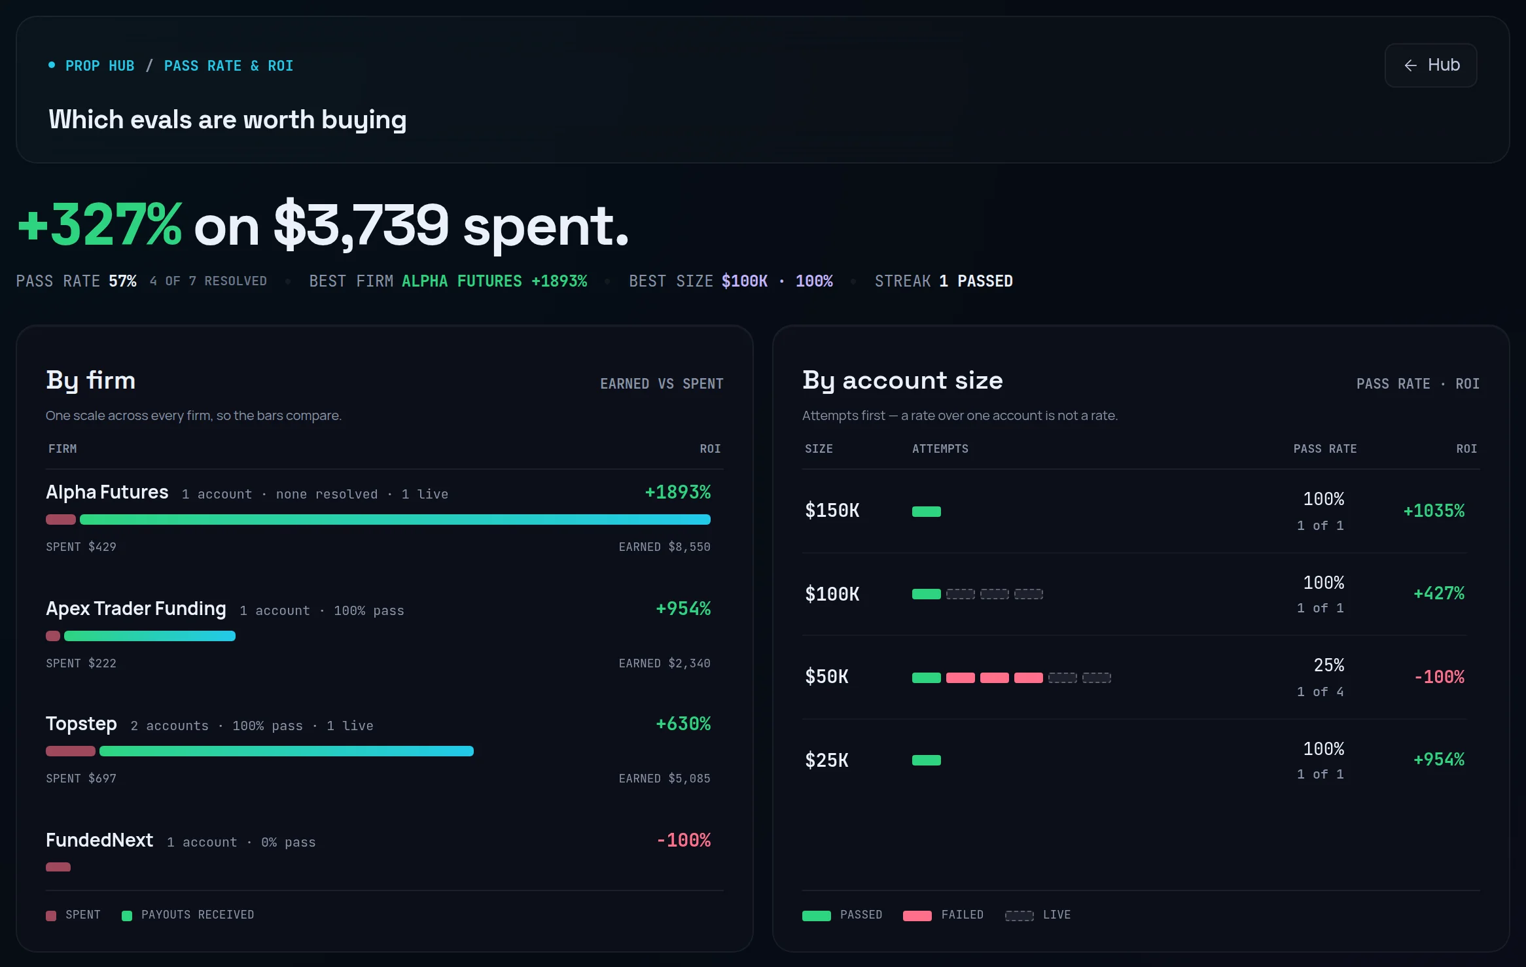The height and width of the screenshot is (967, 1526).
Task: Click the BEST FIRM ALPHA FUTURES stat
Action: pyautogui.click(x=448, y=281)
